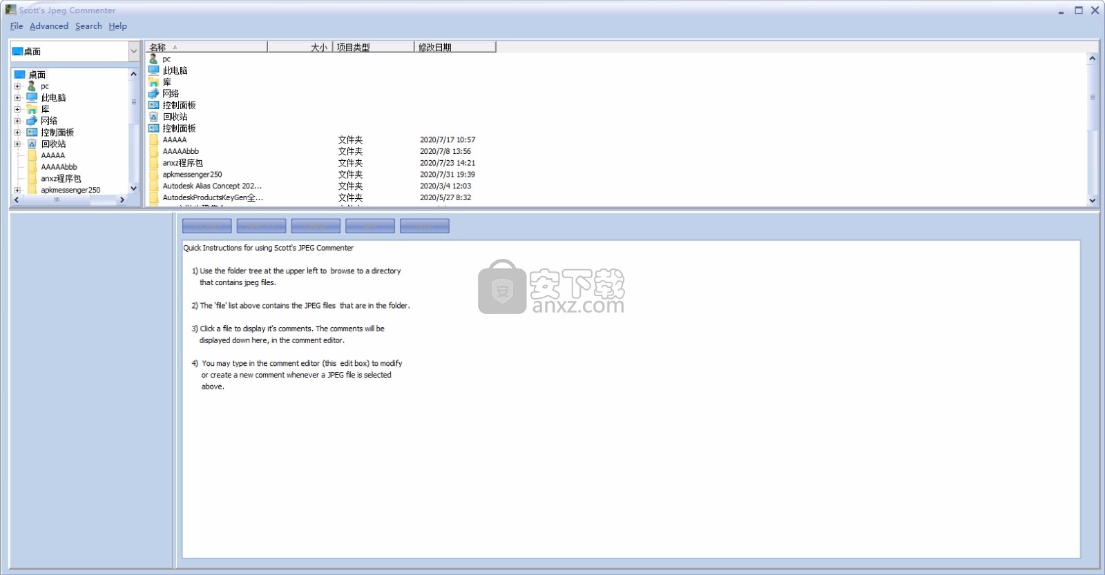Click folder tree vertical scrollbar up arrow
Screen dimensions: 1105x575
click(x=133, y=74)
